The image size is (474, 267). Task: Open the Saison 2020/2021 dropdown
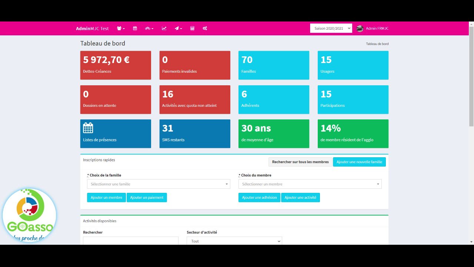click(x=331, y=29)
